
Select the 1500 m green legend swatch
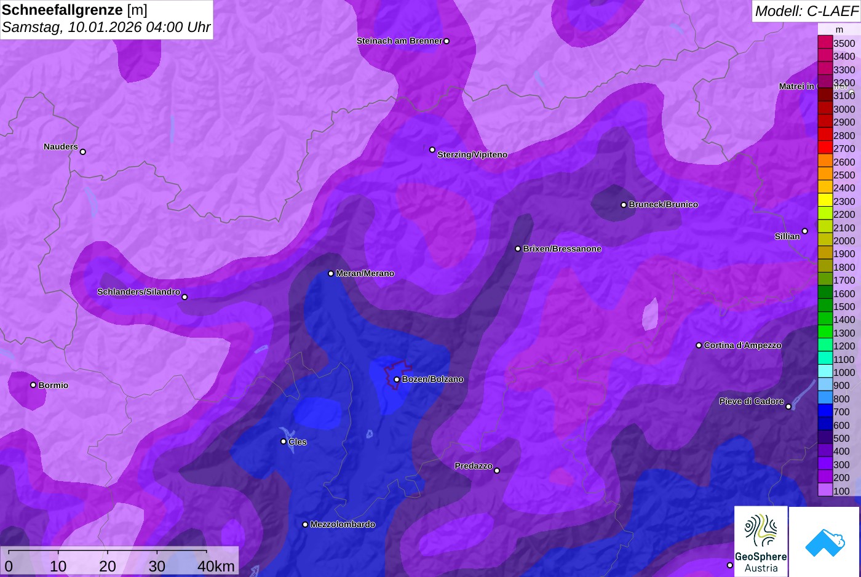click(x=825, y=306)
